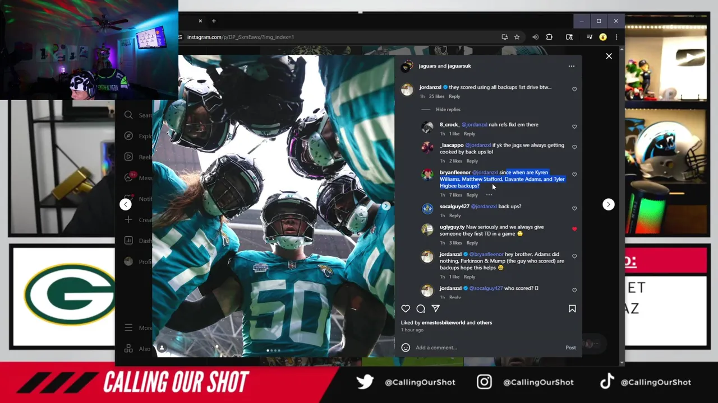
Task: Open more options dots on bryanfleenor's comment
Action: [489, 195]
